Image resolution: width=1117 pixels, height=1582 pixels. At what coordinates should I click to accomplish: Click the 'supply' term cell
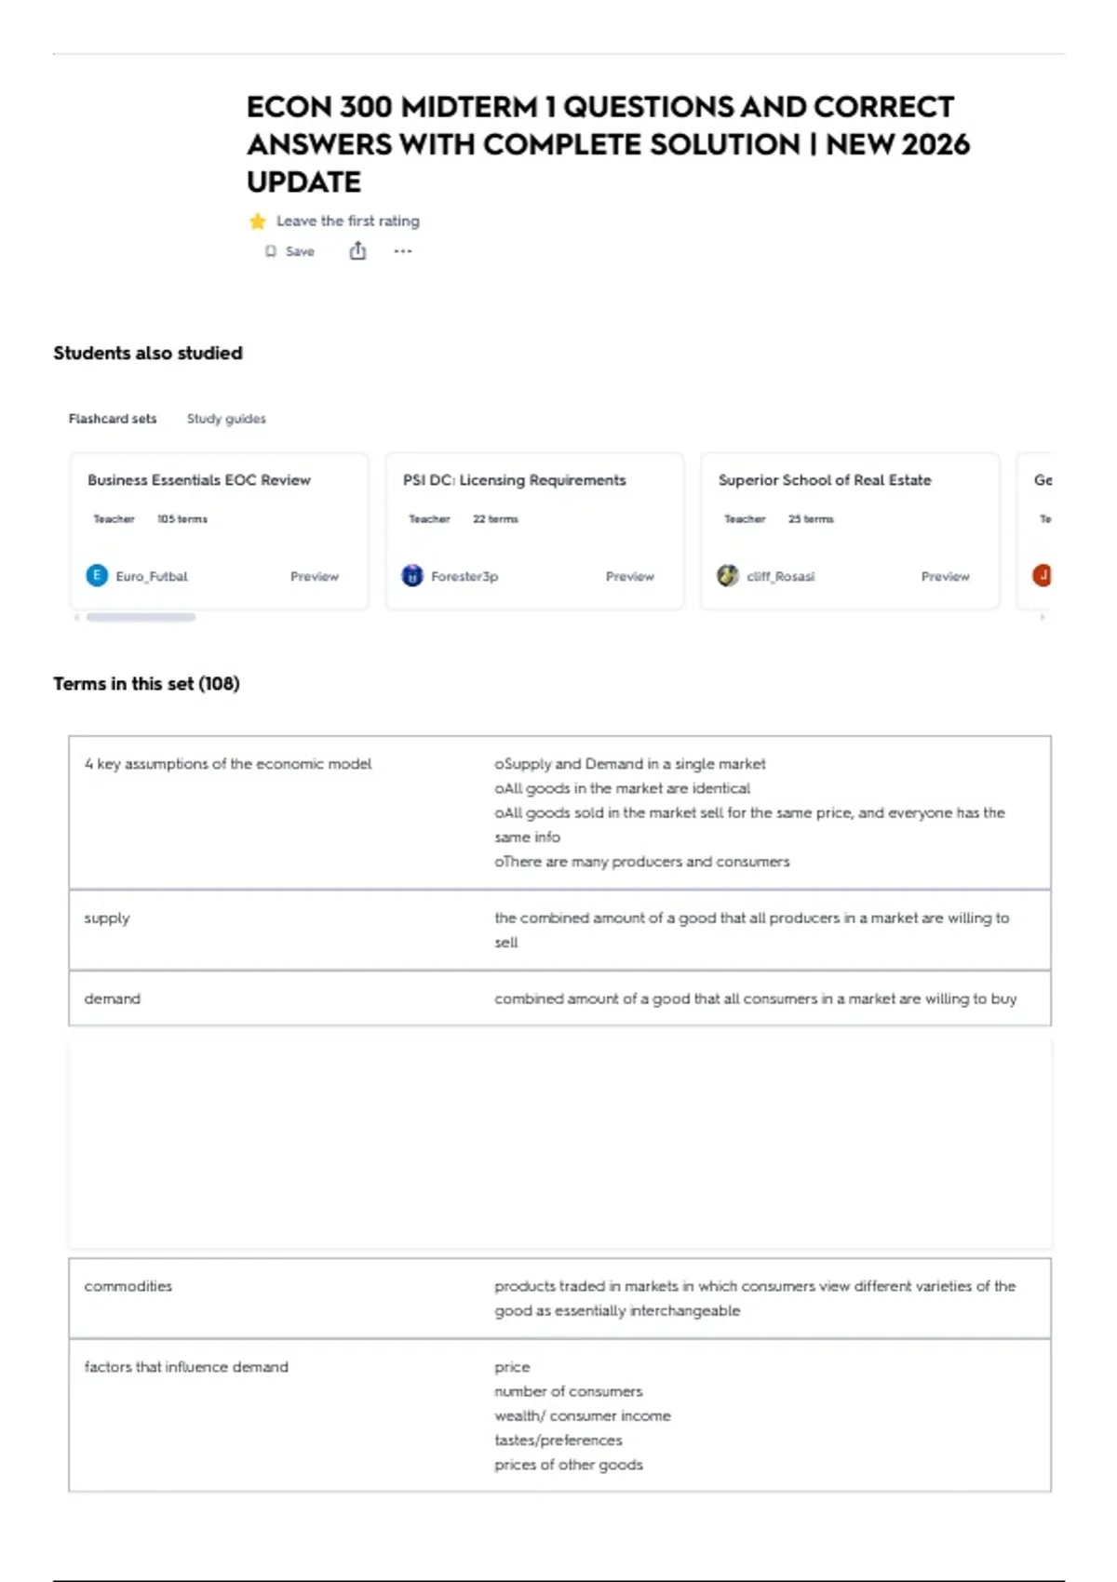(x=107, y=918)
